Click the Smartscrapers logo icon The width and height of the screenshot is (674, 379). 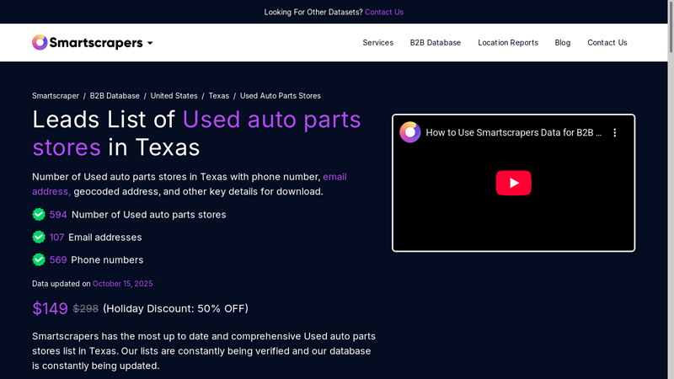tap(40, 43)
